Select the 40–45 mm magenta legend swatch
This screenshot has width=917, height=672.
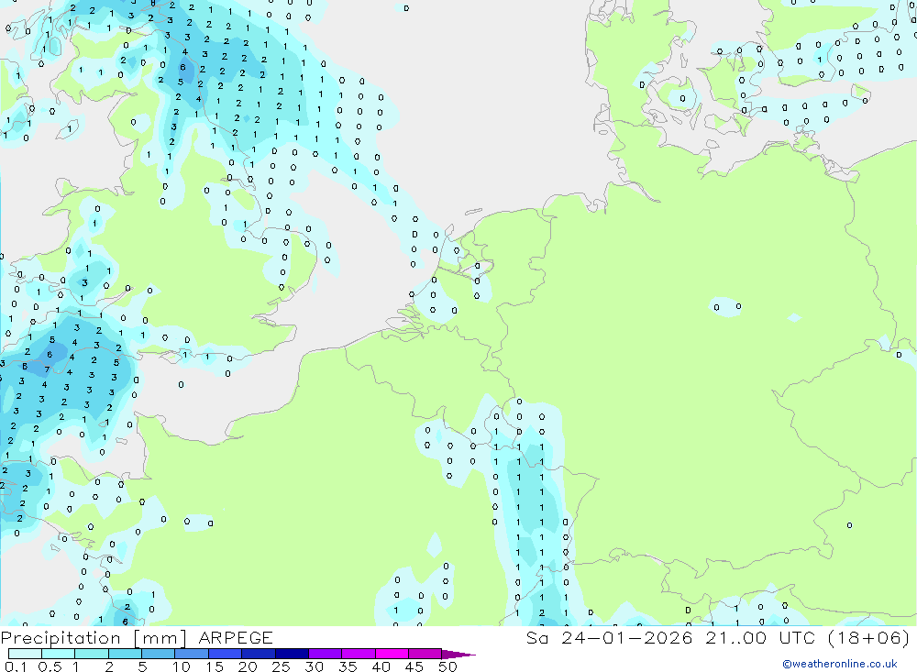click(392, 654)
